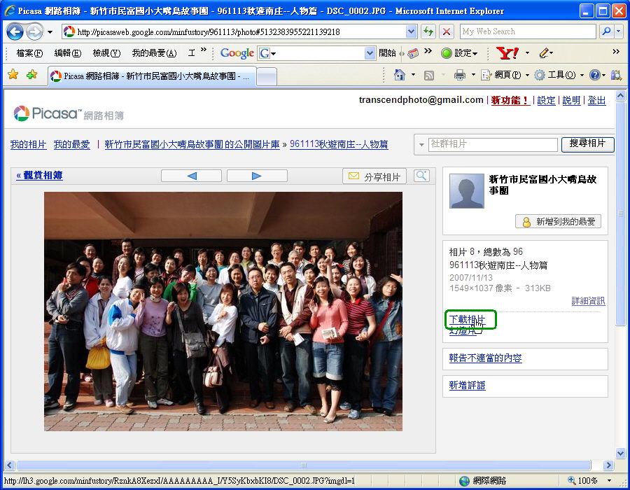Open the 設定 dropdown in Google toolbar
This screenshot has height=490, width=630.
pos(459,53)
